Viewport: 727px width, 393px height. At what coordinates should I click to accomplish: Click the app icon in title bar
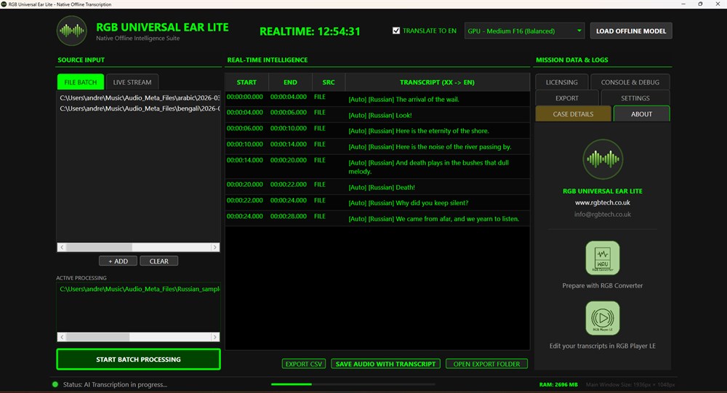tap(4, 4)
